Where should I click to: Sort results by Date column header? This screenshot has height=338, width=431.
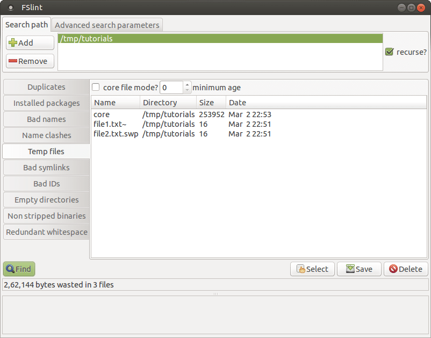pyautogui.click(x=326, y=103)
